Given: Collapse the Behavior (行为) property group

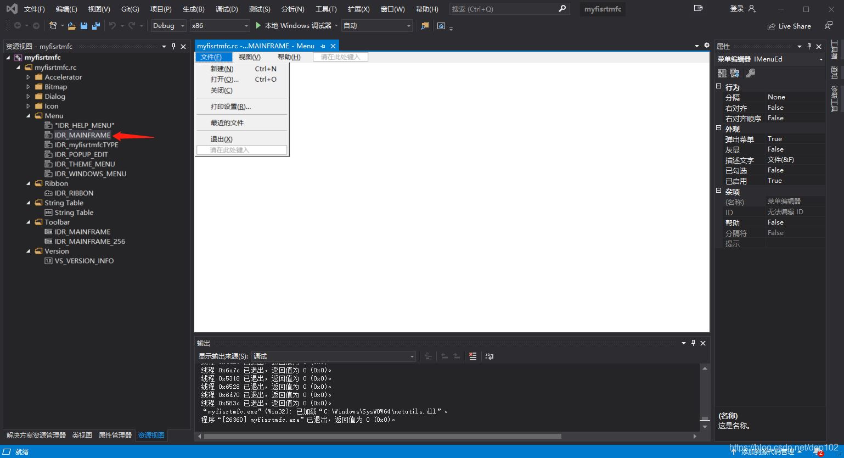Looking at the screenshot, I should (719, 87).
